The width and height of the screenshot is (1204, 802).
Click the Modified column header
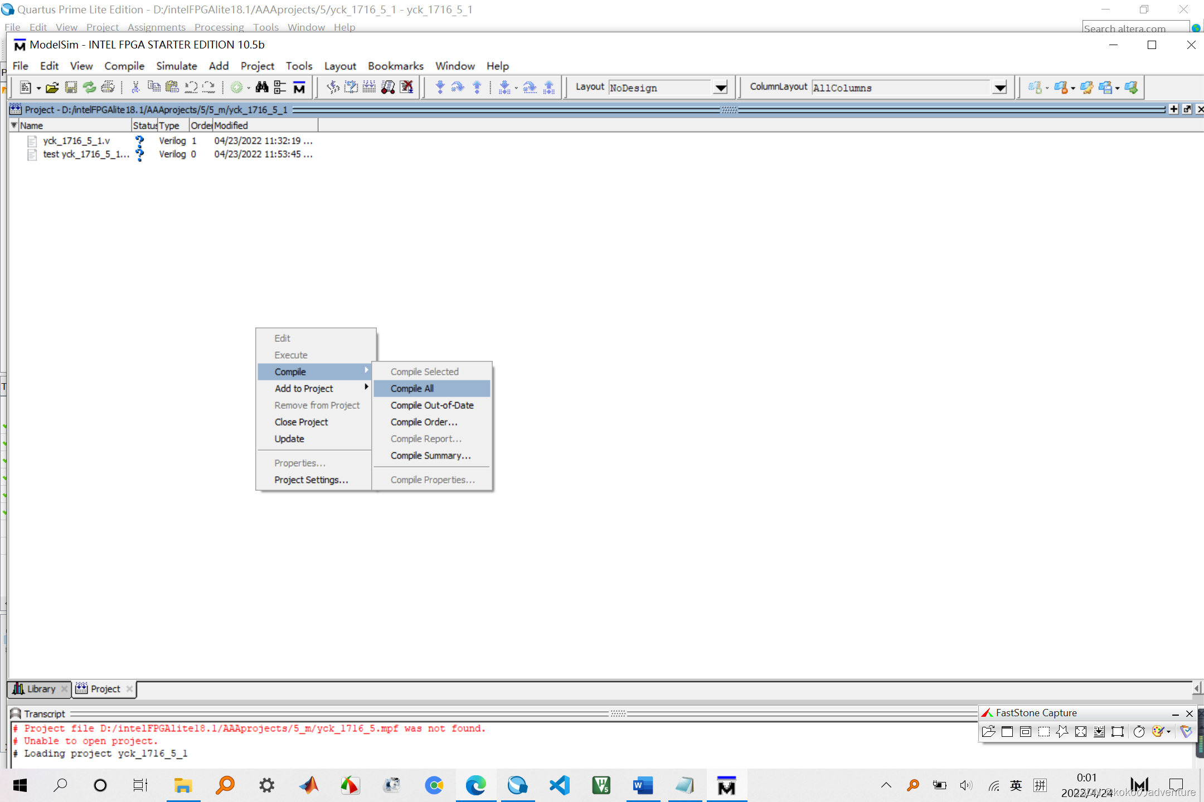(265, 125)
